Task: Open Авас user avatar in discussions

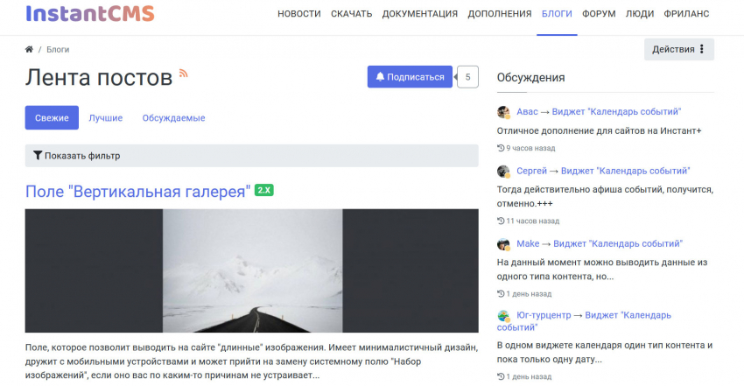Action: [503, 112]
